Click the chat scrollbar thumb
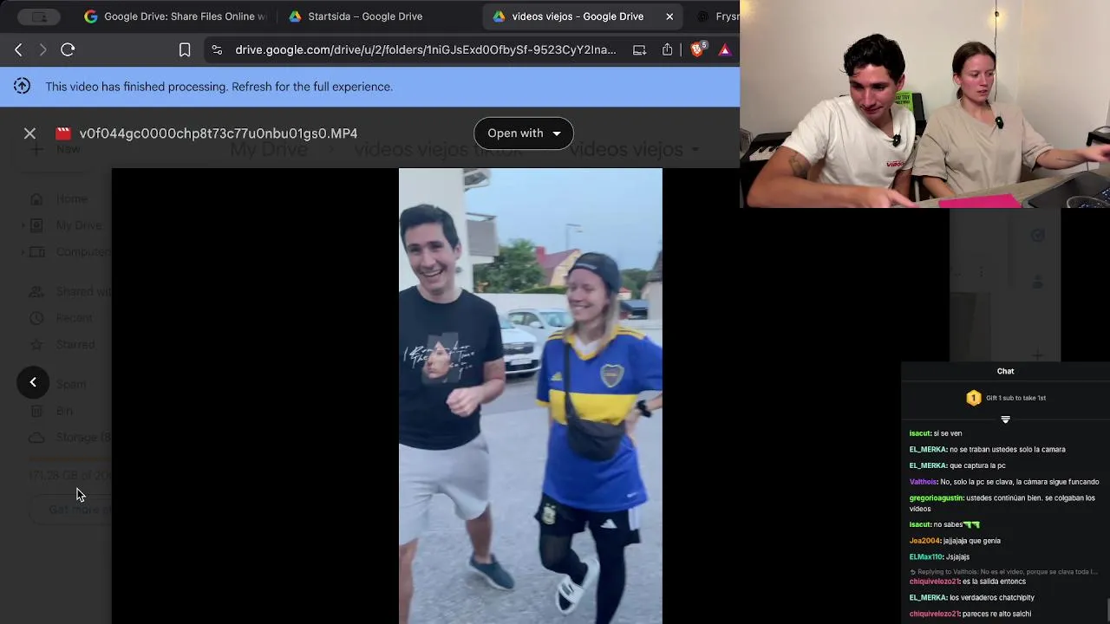The height and width of the screenshot is (624, 1110). (1107, 610)
